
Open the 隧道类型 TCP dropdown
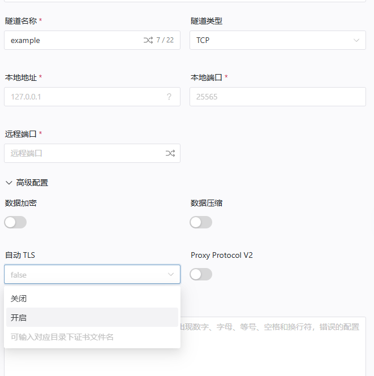click(x=278, y=40)
